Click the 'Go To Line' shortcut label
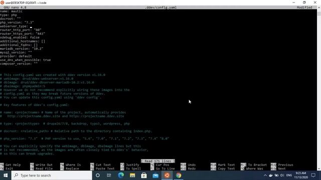 pos(165,168)
